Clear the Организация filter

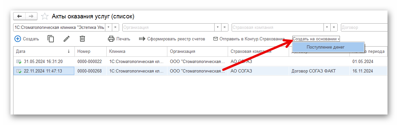pos(225,28)
